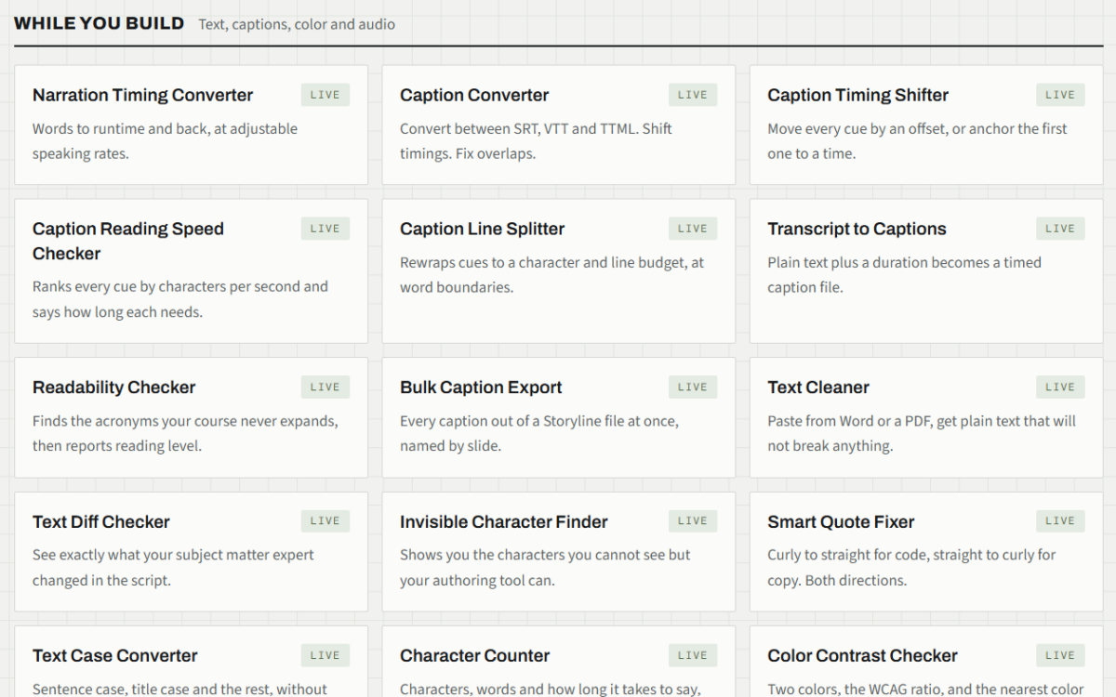This screenshot has height=697, width=1116.
Task: Open the Caption Reading Speed Checker
Action: click(191, 270)
